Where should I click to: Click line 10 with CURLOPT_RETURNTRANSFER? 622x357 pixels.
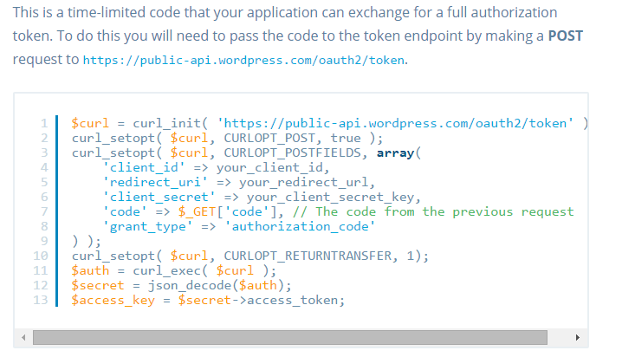tap(249, 256)
